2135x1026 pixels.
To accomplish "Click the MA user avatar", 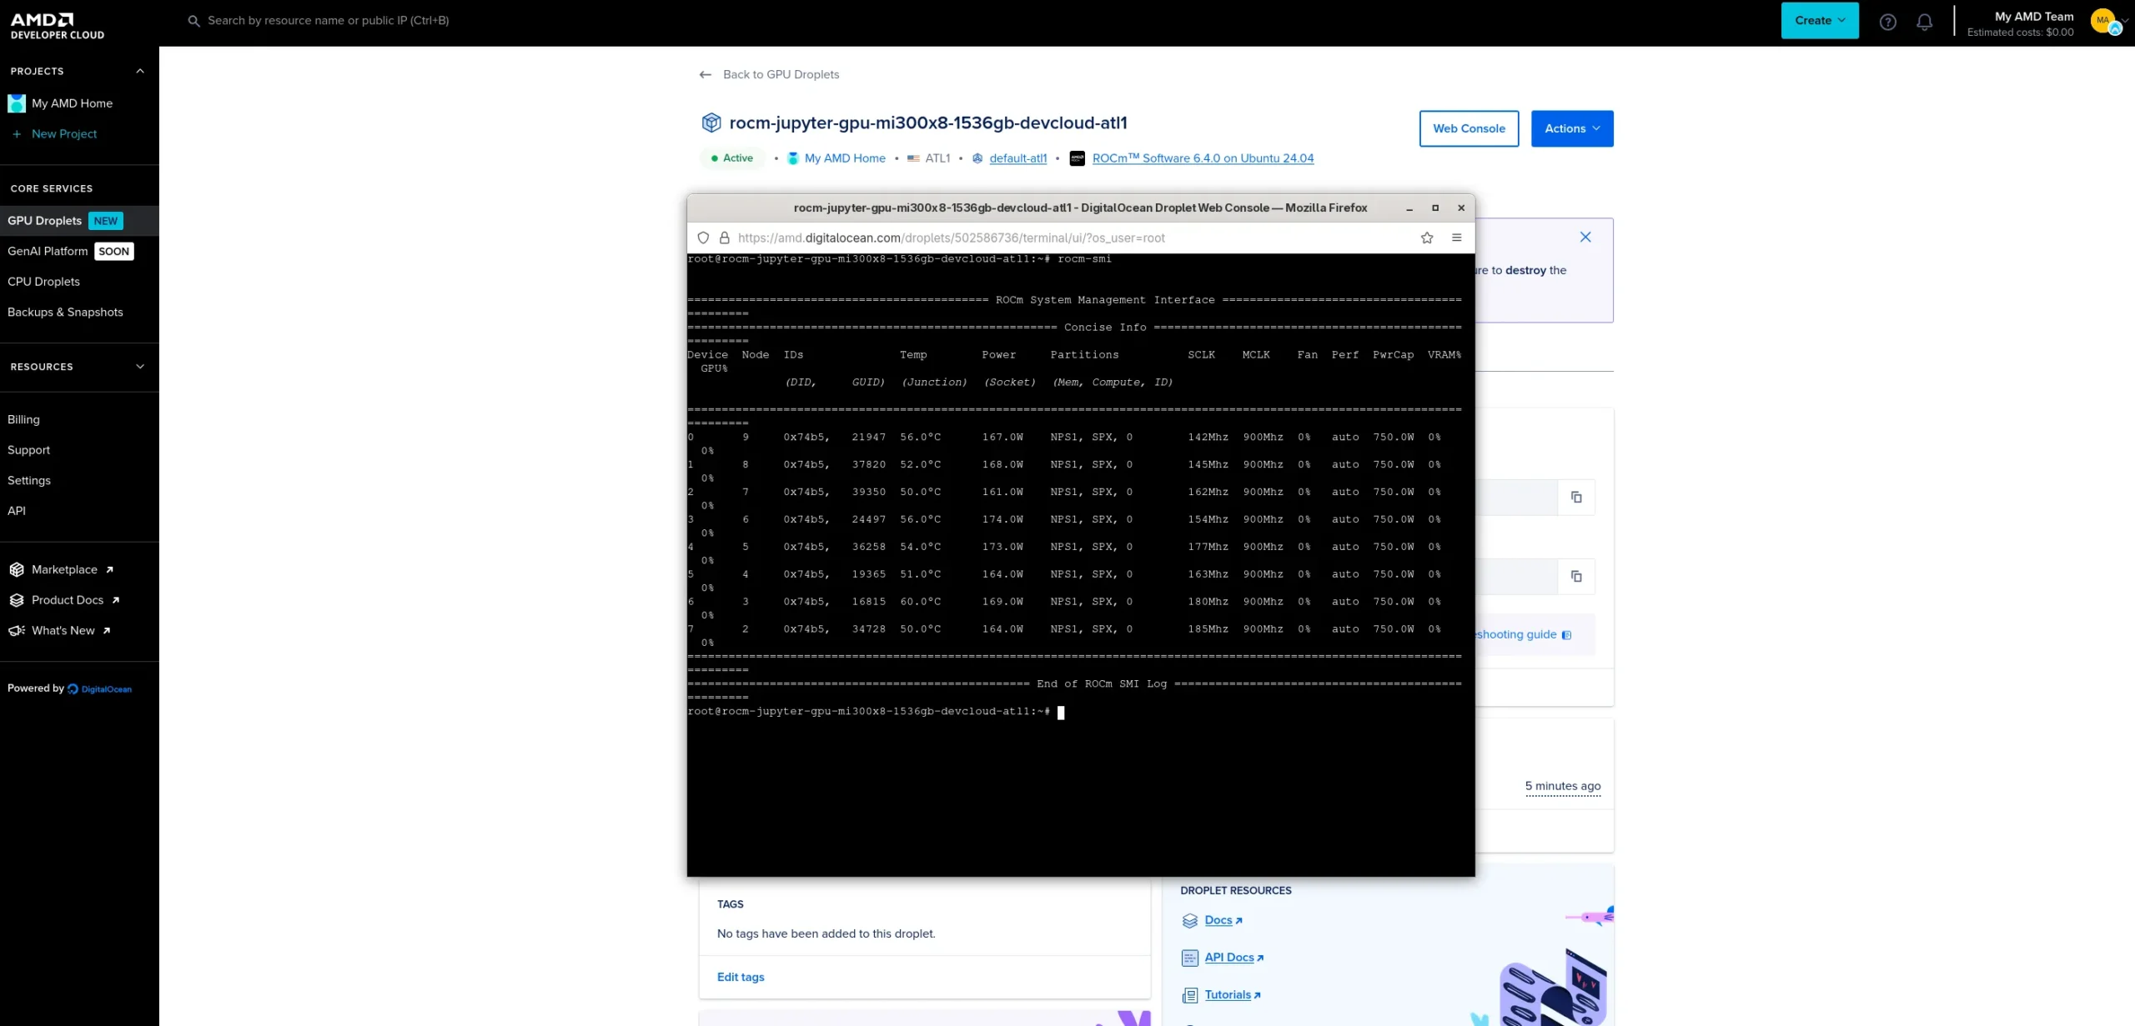I will tap(2104, 21).
